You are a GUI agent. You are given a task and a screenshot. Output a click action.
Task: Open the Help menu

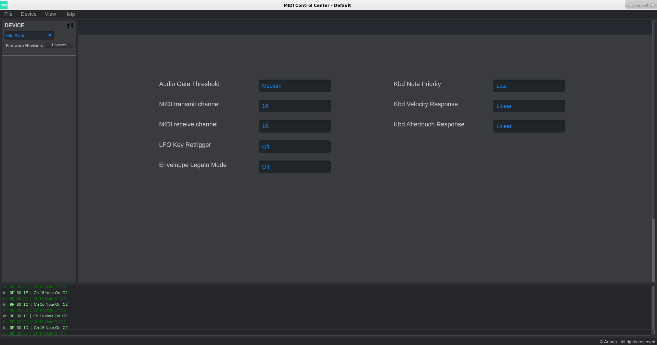(69, 14)
